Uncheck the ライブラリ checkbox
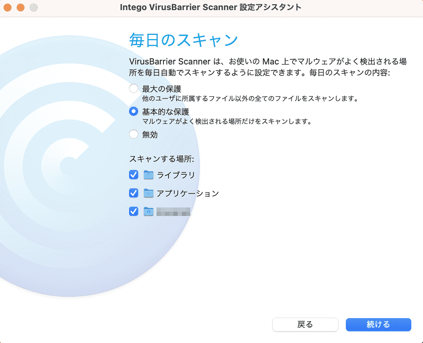This screenshot has width=423, height=343. (x=134, y=175)
